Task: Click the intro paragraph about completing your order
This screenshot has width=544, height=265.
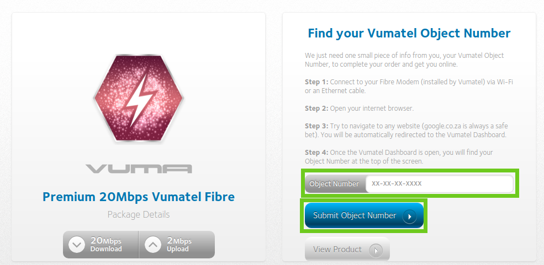Action: coord(404,60)
